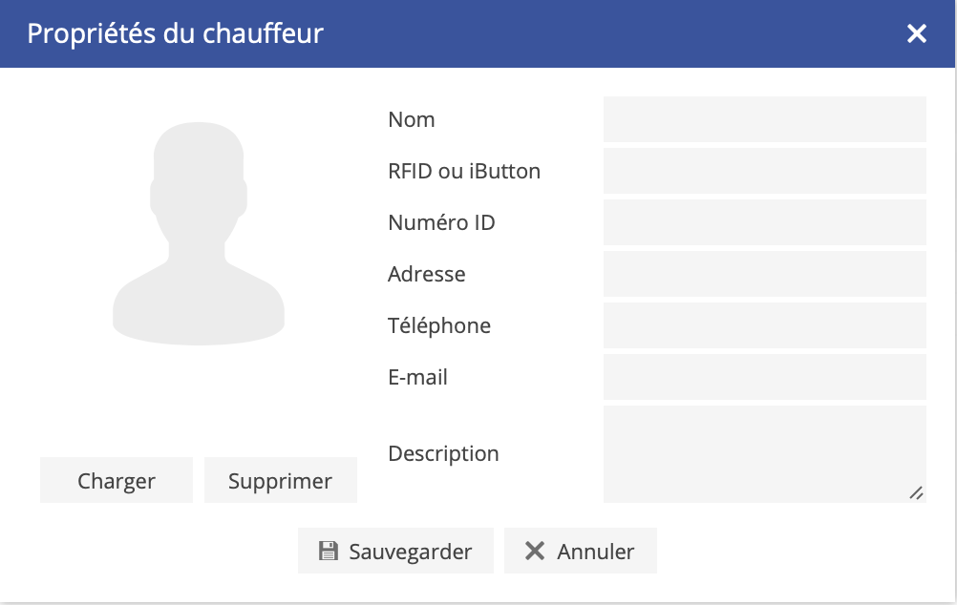Click the E-mail field label
This screenshot has width=957, height=605.
[417, 377]
